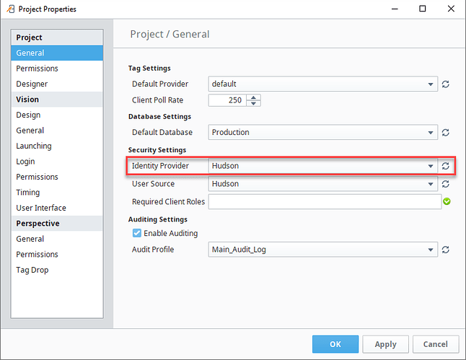The image size is (466, 360).
Task: Click the Required Client Roles text field
Action: pos(325,202)
